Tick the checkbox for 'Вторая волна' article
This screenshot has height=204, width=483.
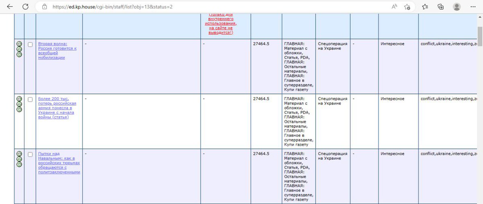pos(30,44)
